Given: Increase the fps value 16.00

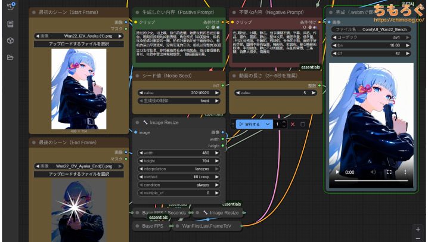Looking at the screenshot, I should [408, 45].
